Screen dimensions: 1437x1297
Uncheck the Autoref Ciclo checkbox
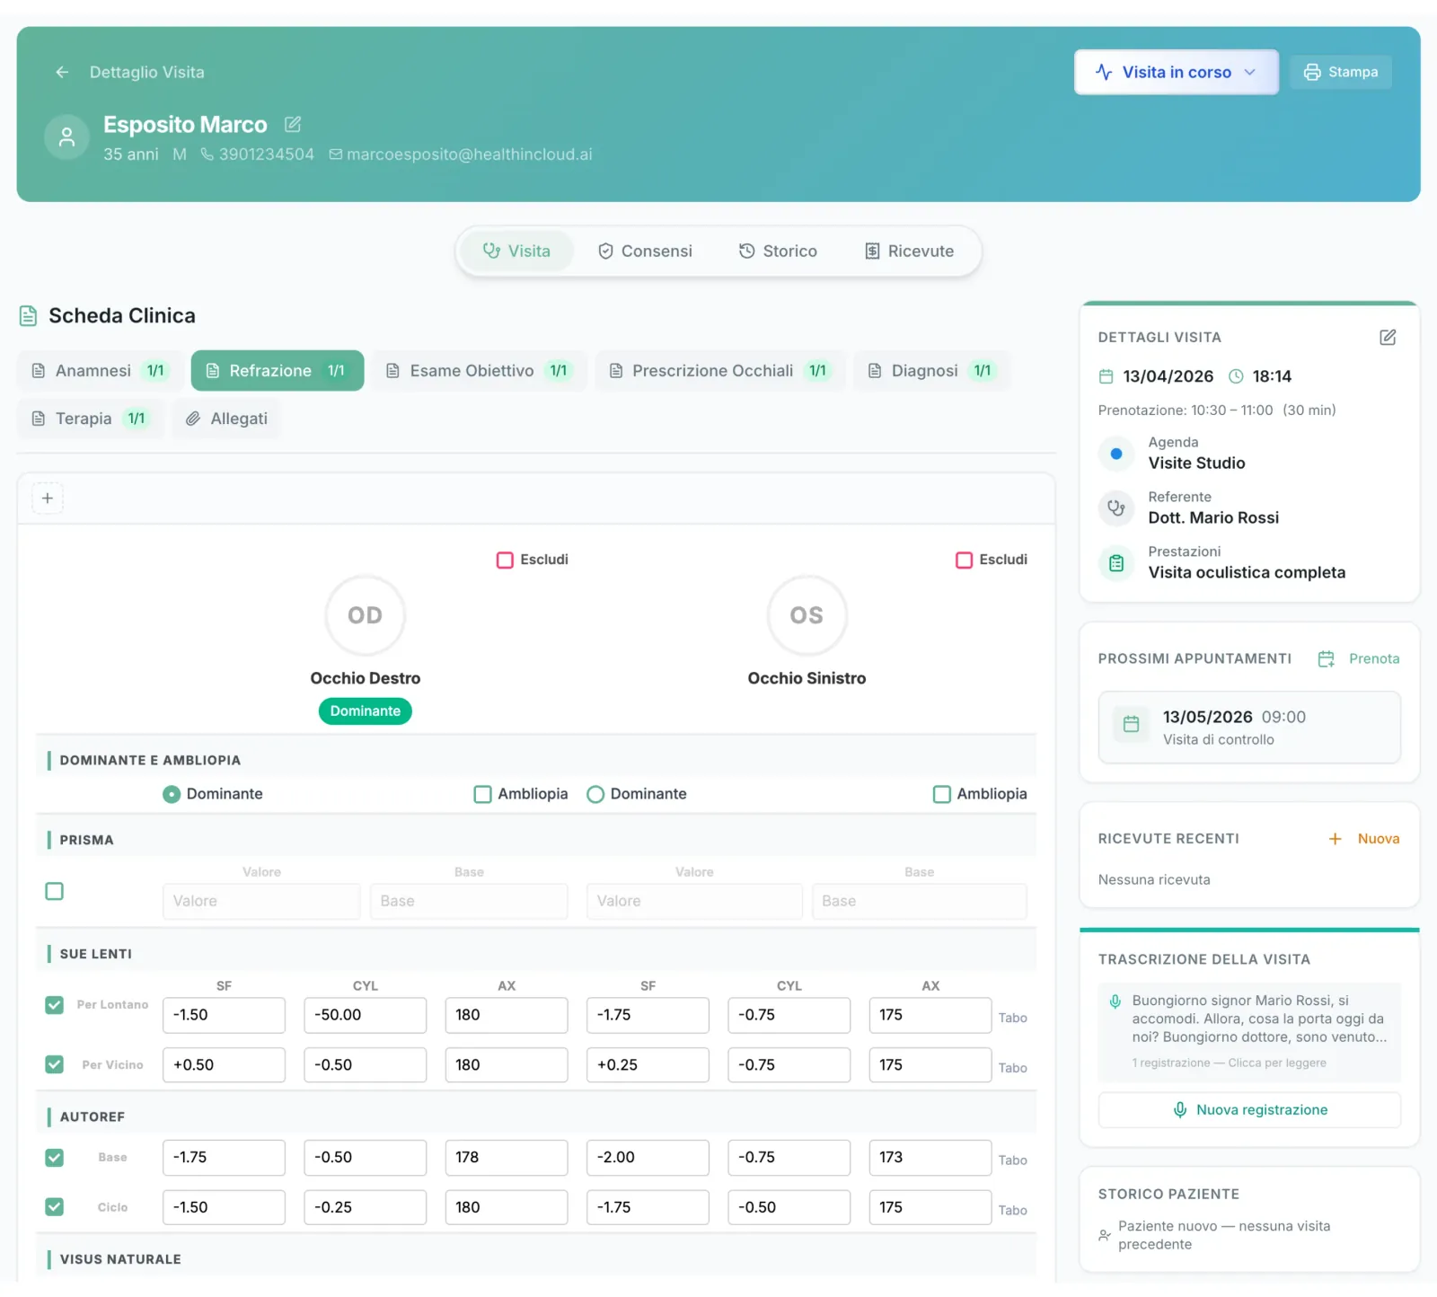(55, 1206)
